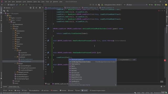Select AuraHUD.h file in tree
The width and height of the screenshot is (168, 94).
24,53
